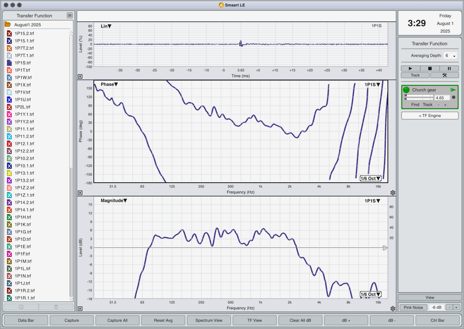Open the Averaging Depth dropdown

coord(450,56)
